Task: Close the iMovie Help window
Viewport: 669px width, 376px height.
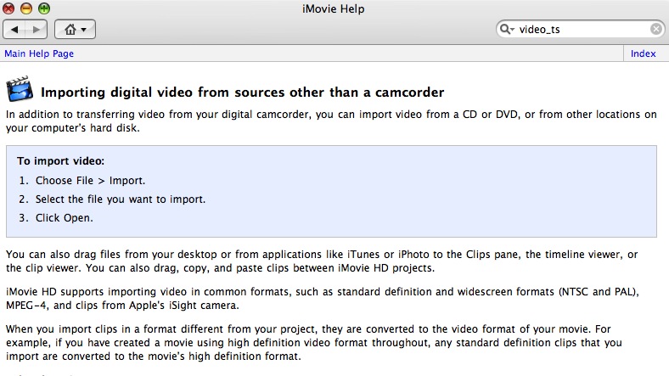Action: (x=8, y=8)
